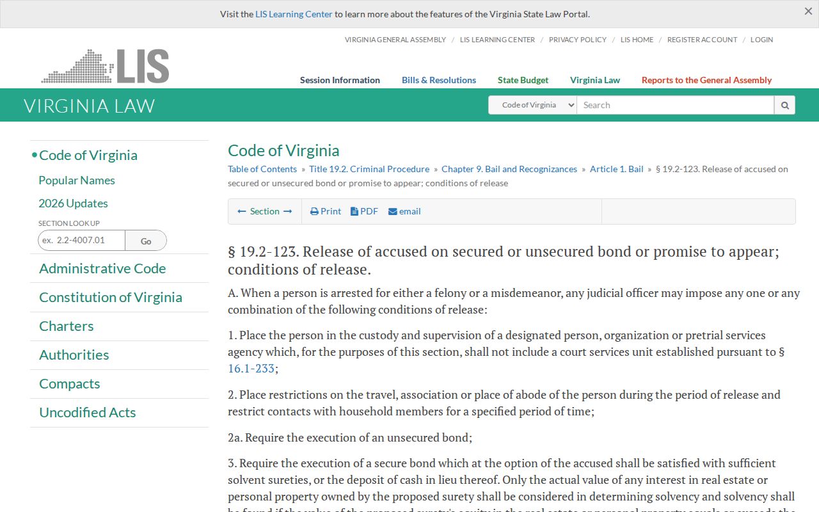Open Constitution of Virginia in sidebar
Viewport: 819px width, 512px height.
point(111,297)
